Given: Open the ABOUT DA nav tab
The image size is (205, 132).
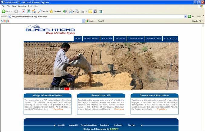Looking at the screenshot, I should (x=107, y=38).
